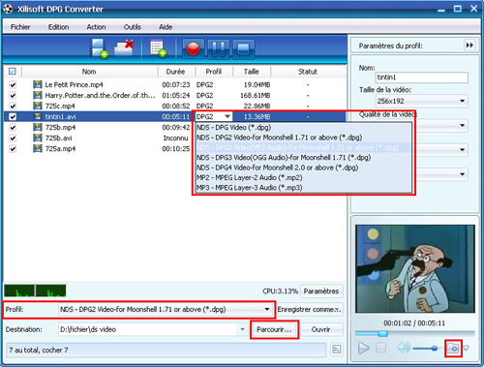Click the file icon of 725c.mp4

point(38,106)
